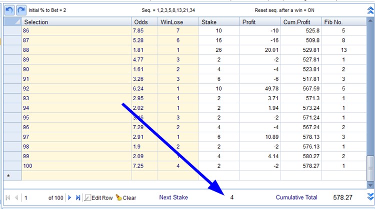The height and width of the screenshot is (209, 375).
Task: Click the redo arrow icon
Action: point(21,10)
